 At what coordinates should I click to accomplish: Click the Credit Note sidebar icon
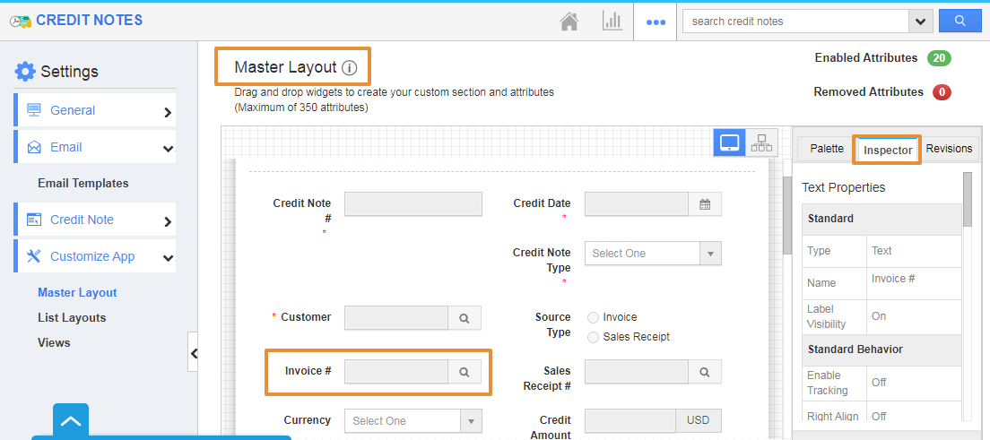click(33, 220)
